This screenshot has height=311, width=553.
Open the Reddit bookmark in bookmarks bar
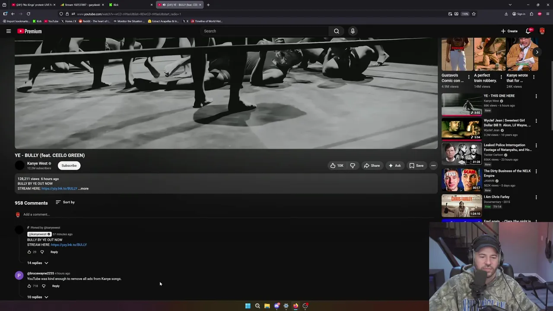95,21
